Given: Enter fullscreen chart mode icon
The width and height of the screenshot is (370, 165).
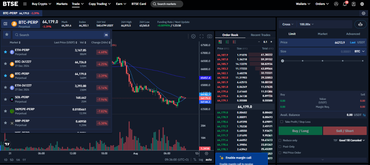Looking at the screenshot, I should pos(201,36).
